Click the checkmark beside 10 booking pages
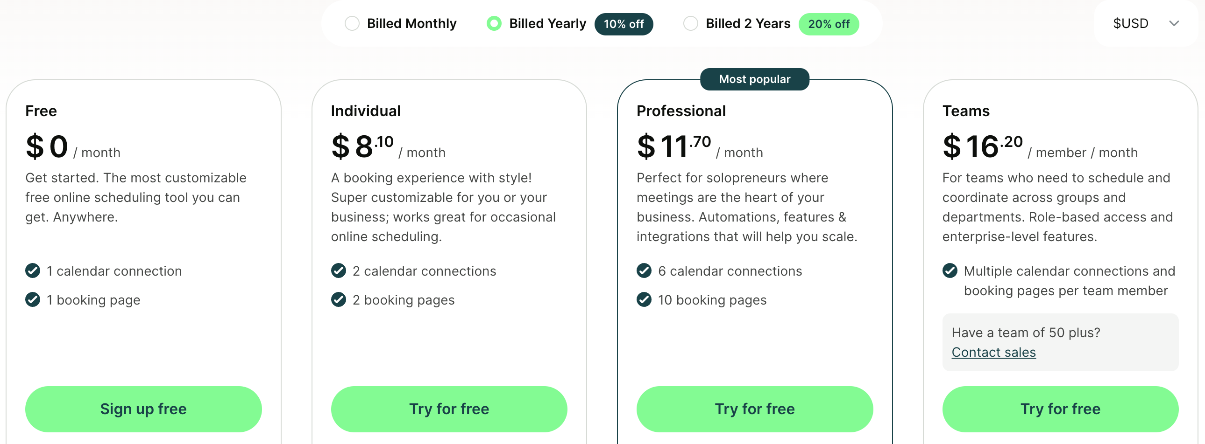This screenshot has width=1205, height=444. coord(644,300)
